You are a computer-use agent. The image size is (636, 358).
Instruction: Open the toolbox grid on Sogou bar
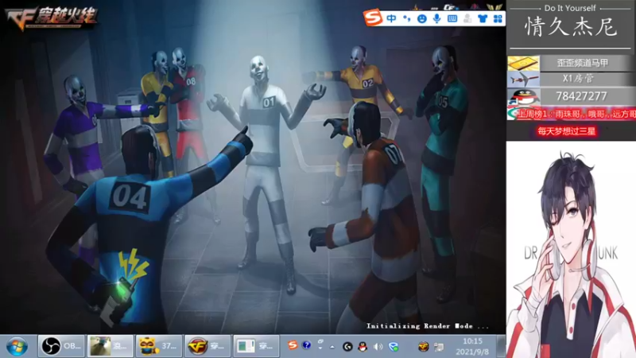pos(498,18)
